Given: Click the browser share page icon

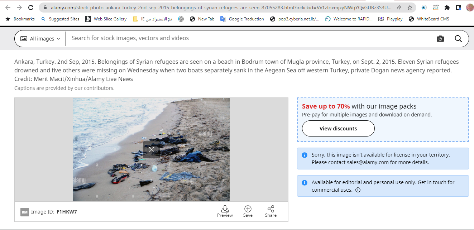Looking at the screenshot, I should (x=398, y=8).
